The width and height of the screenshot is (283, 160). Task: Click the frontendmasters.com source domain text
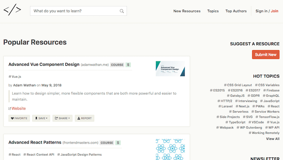pos(81,143)
